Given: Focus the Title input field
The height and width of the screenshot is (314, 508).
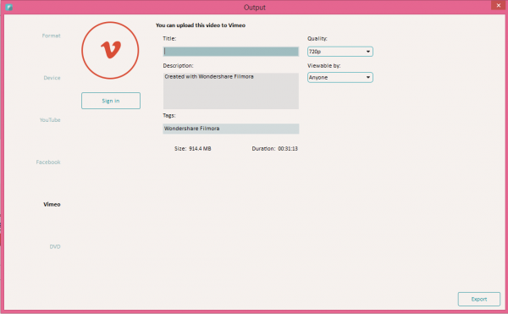Looking at the screenshot, I should tap(230, 52).
